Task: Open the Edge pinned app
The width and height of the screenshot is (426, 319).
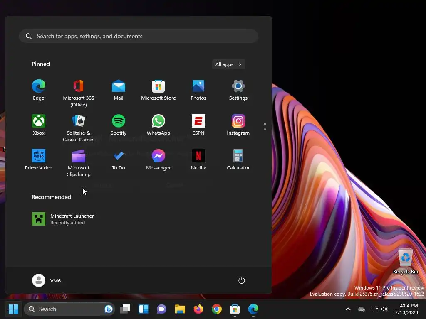Action: [x=39, y=90]
